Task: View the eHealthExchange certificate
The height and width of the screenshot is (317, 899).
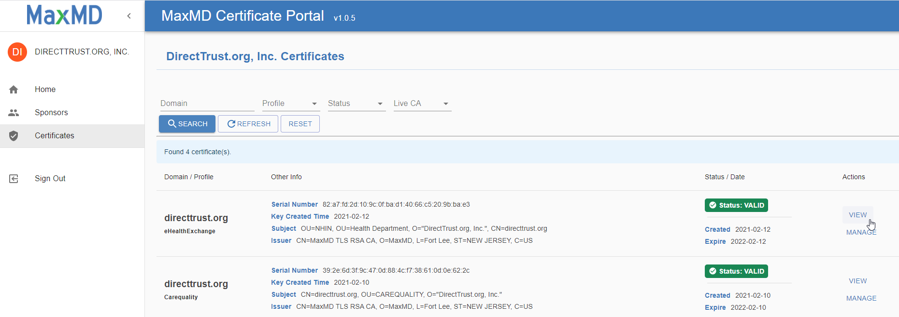Action: tap(857, 215)
